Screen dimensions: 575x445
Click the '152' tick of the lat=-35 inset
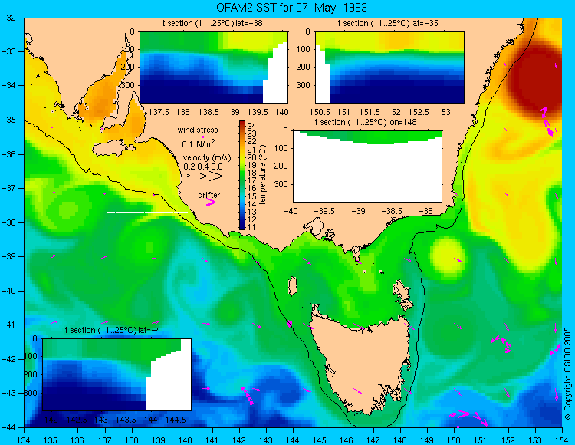click(394, 111)
